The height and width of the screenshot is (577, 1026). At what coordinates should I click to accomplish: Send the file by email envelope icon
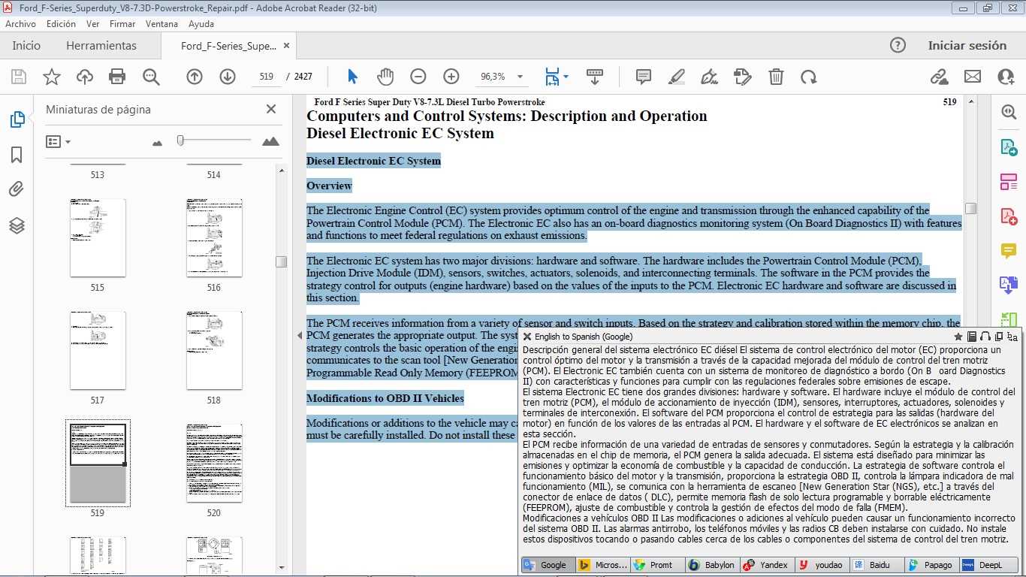pos(973,77)
